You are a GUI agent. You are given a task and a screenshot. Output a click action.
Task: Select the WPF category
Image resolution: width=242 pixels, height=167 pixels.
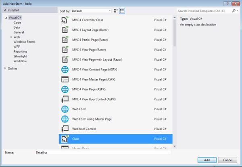(x=17, y=47)
